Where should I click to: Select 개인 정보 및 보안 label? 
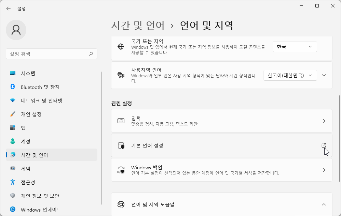(40, 196)
